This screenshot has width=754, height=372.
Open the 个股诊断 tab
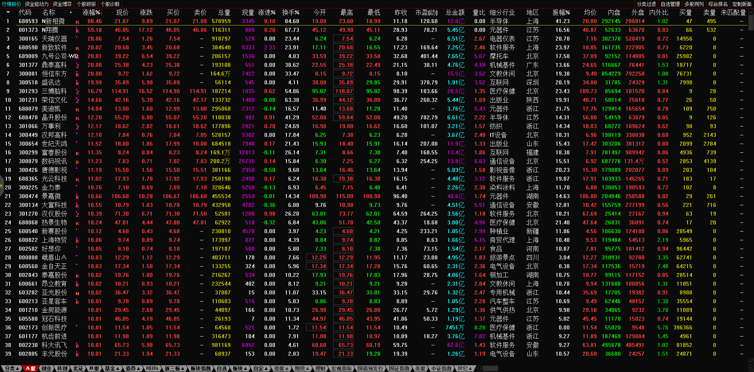110,4
